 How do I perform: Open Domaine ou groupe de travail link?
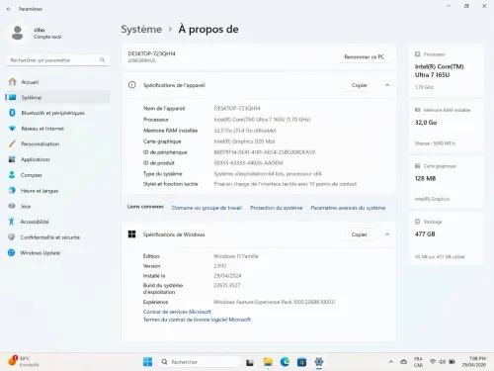click(x=206, y=208)
